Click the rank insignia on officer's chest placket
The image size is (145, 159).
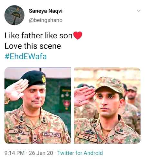click(35, 139)
